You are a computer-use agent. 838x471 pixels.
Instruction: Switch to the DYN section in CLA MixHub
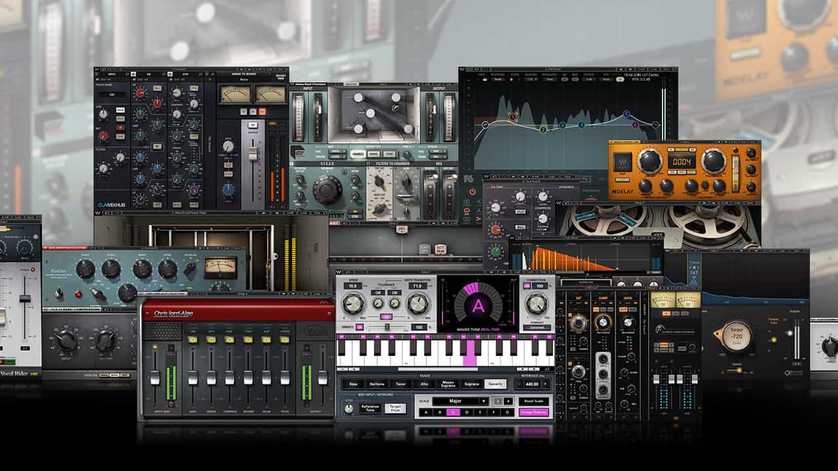185,75
